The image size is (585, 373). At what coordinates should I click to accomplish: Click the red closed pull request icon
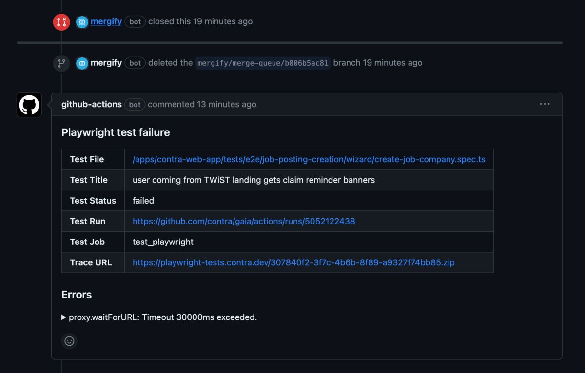(x=61, y=22)
